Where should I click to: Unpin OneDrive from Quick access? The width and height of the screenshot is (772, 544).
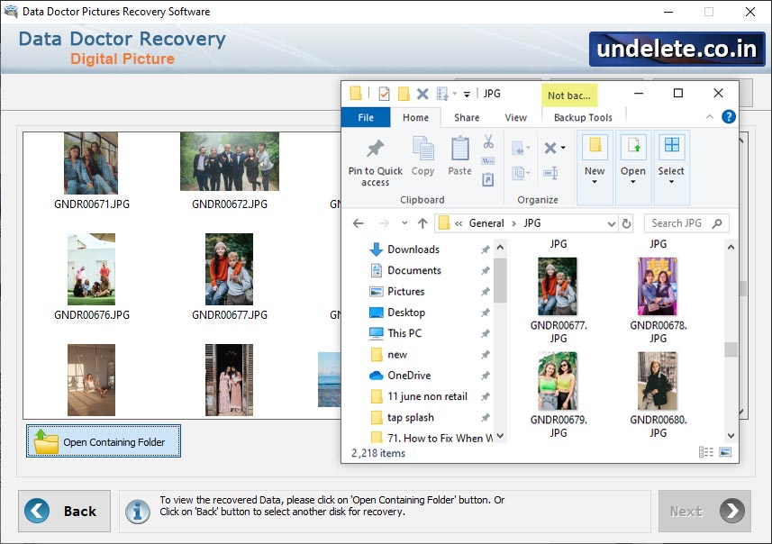click(x=486, y=376)
